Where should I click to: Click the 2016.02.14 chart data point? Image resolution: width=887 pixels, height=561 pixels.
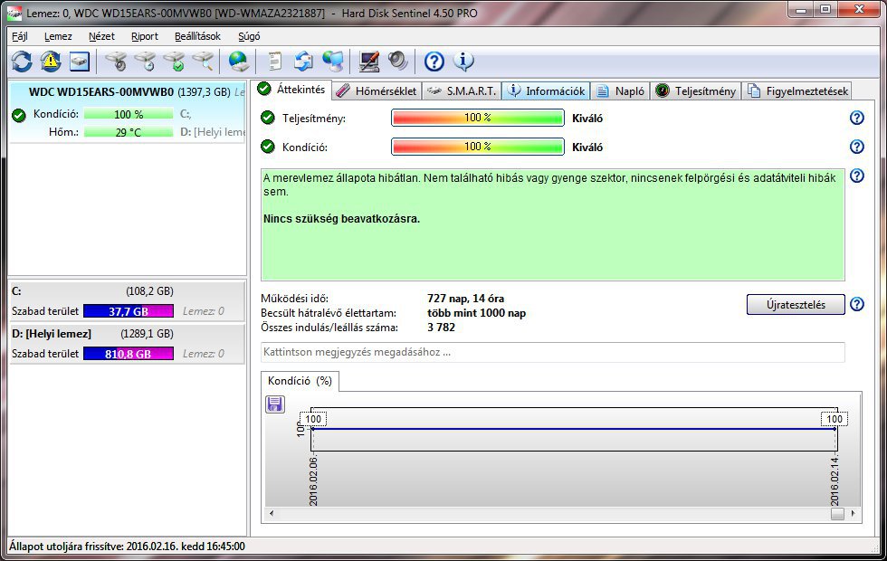coord(835,429)
